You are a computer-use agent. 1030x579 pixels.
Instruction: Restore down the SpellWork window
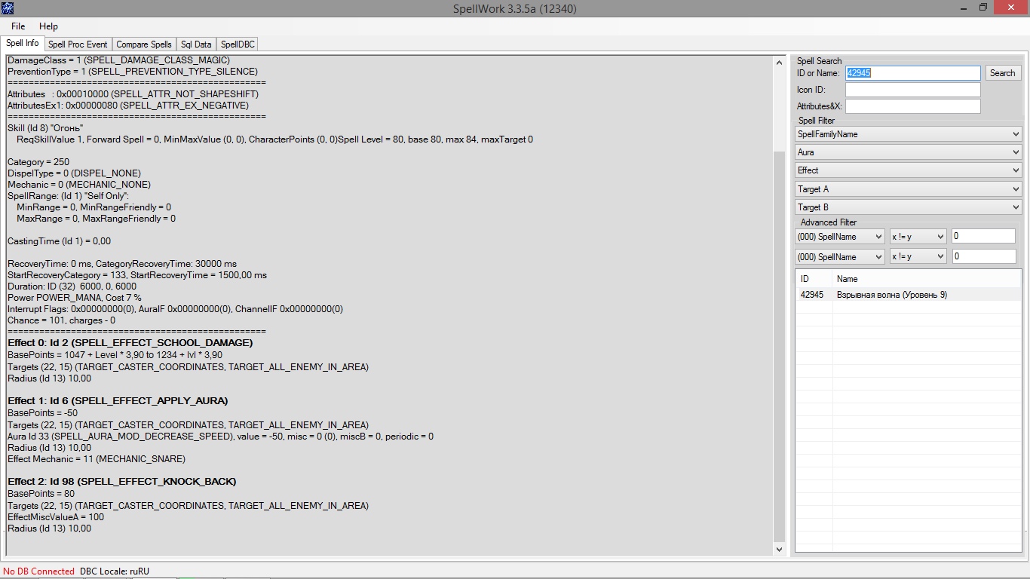click(982, 8)
